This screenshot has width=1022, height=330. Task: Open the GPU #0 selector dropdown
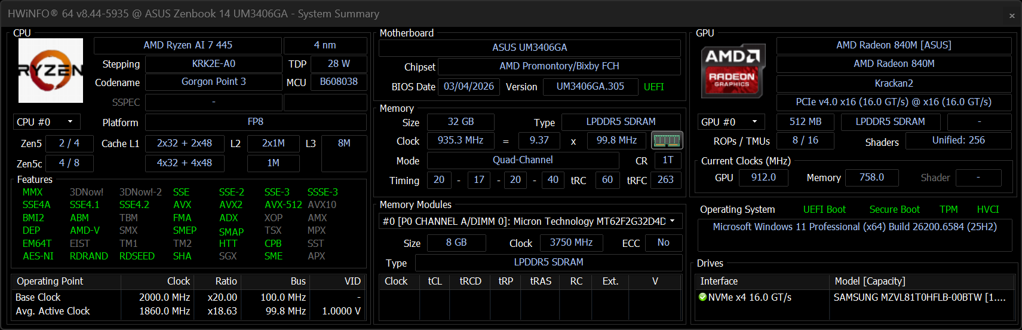point(731,122)
